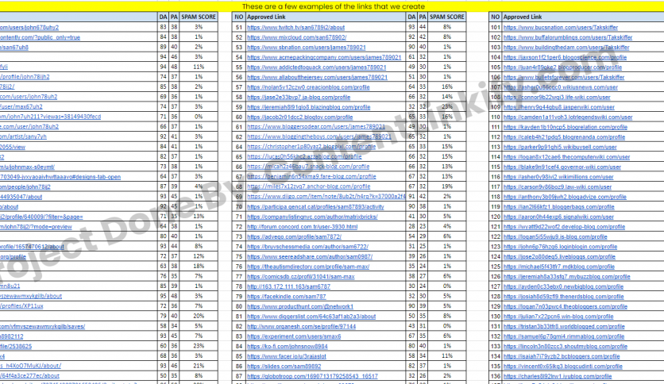Open the blogpixi.com profile link
This screenshot has width=664, height=384.
point(311,147)
